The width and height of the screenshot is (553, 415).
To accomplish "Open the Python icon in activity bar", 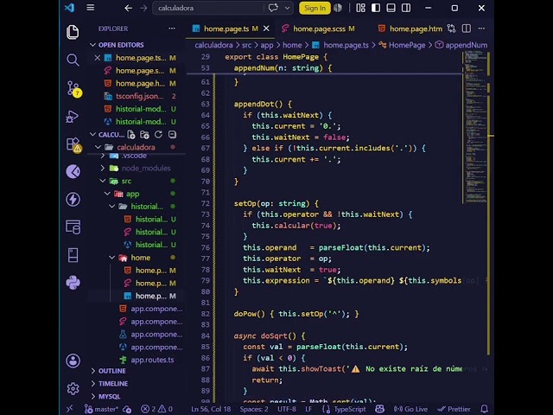I will coord(73,283).
